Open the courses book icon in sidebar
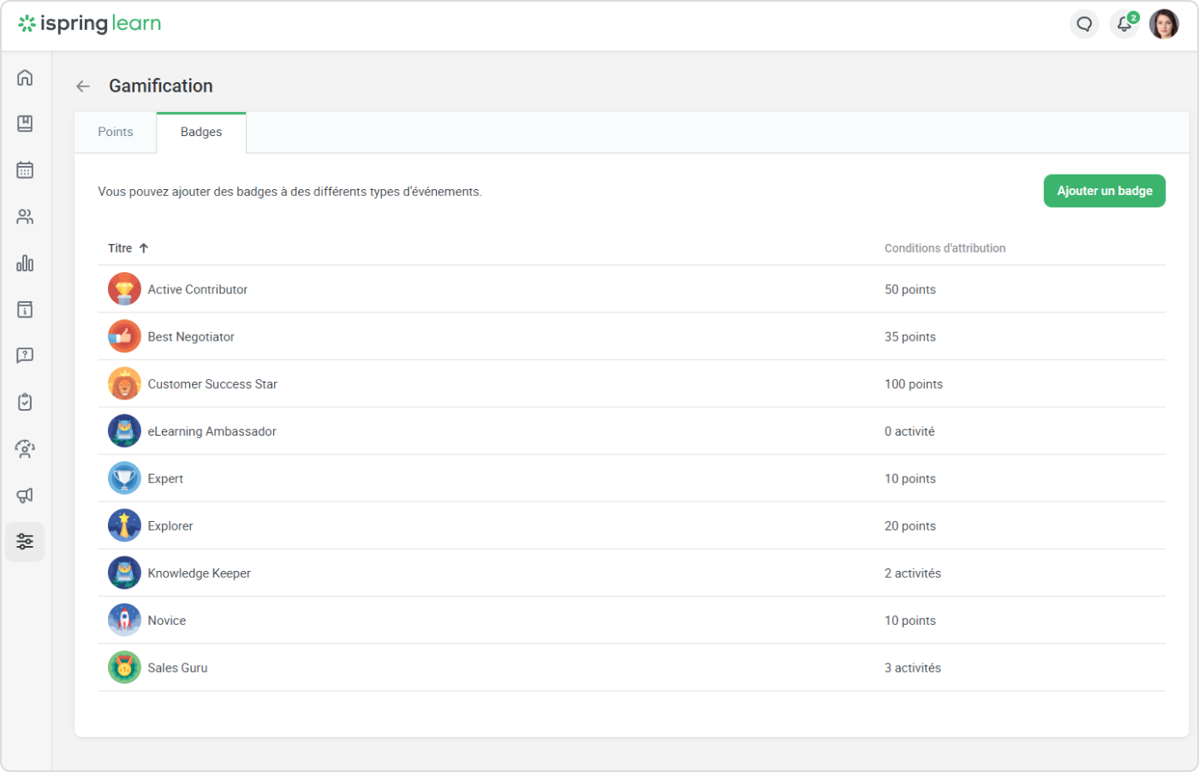Viewport: 1199px width, 772px height. pos(25,124)
